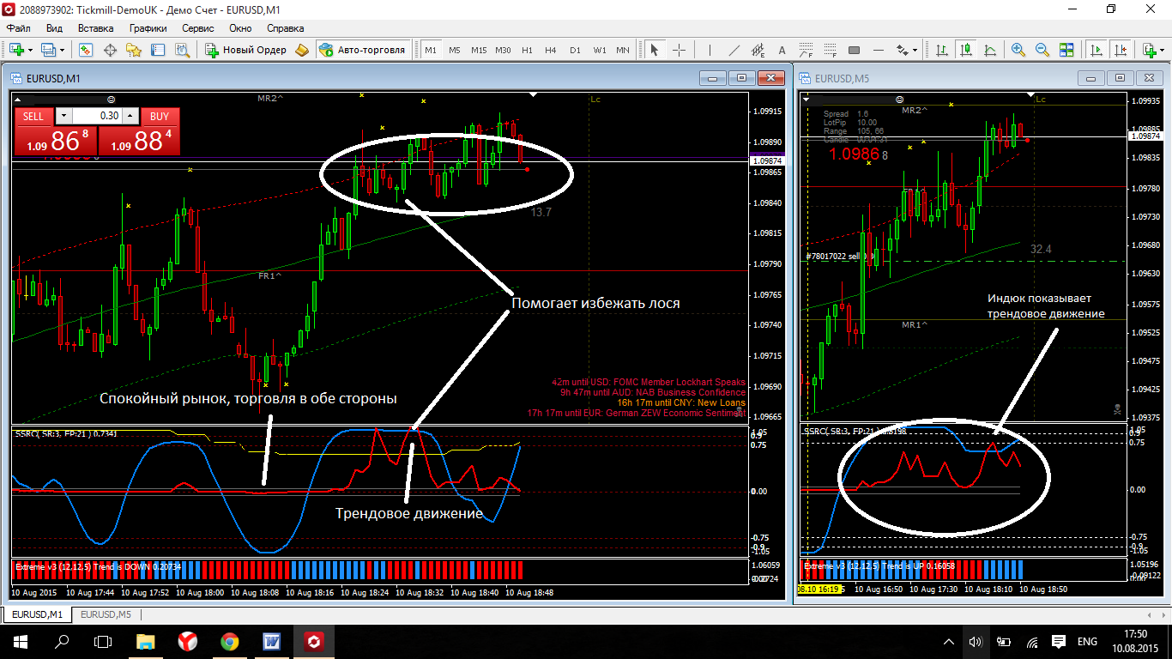
Task: Open the lot size dropdown beside SELL
Action: pyautogui.click(x=62, y=116)
